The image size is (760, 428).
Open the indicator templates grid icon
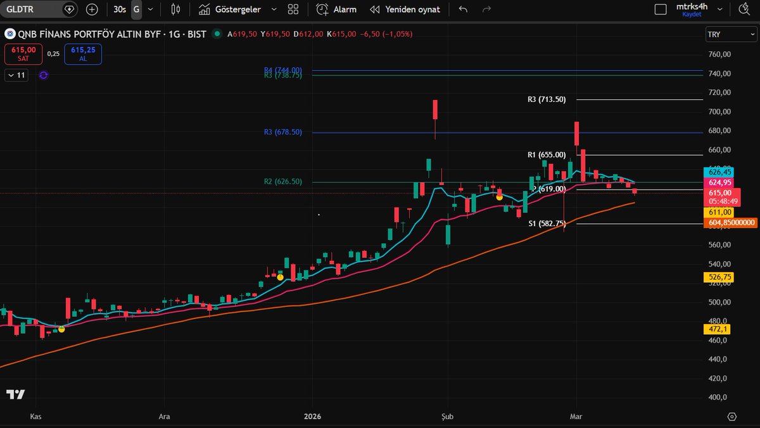click(x=293, y=9)
